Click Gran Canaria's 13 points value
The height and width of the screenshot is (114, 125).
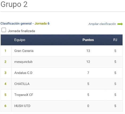tap(88, 51)
